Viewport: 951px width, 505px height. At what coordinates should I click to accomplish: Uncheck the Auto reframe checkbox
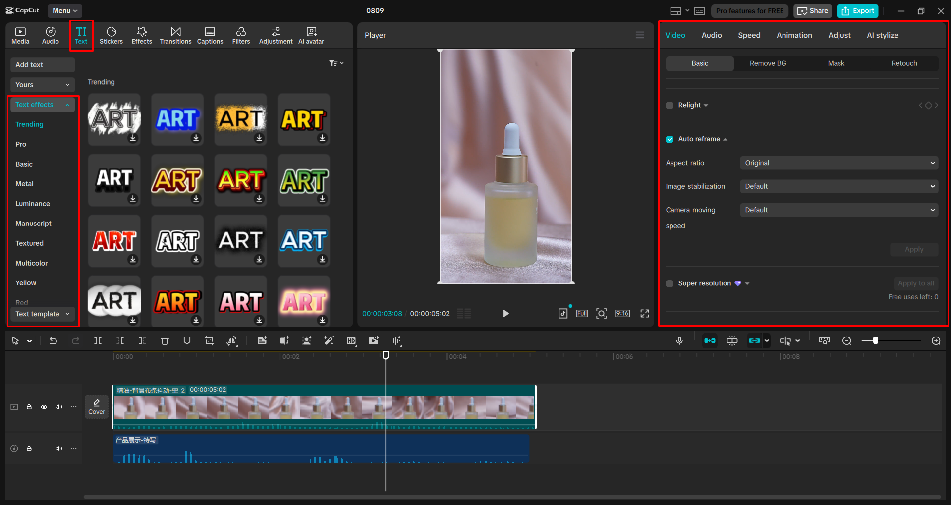pos(669,139)
